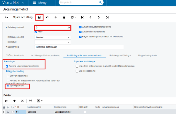Add a row in Detaljer grid

coord(14,101)
